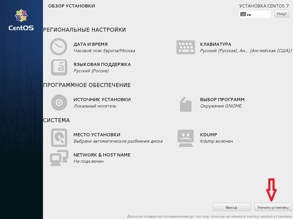Open ВЫБОР ПРОГРАММ settings
This screenshot has height=219, width=293.
pyautogui.click(x=222, y=100)
